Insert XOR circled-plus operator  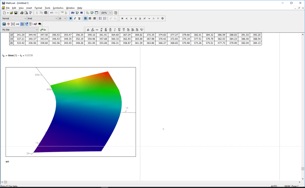[x=162, y=18]
